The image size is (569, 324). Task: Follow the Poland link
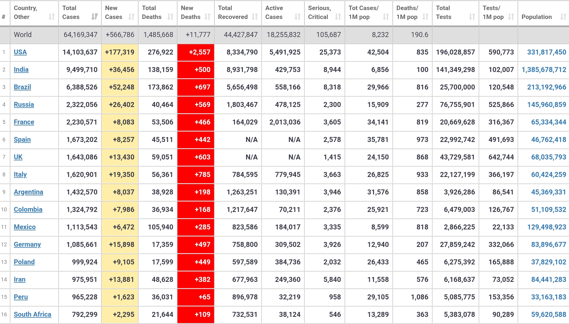click(x=24, y=262)
